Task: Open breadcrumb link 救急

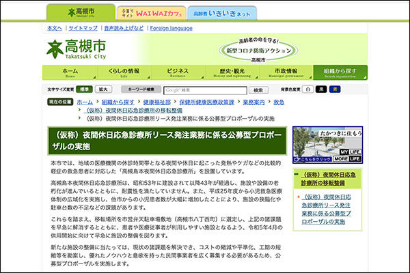Action: point(279,102)
